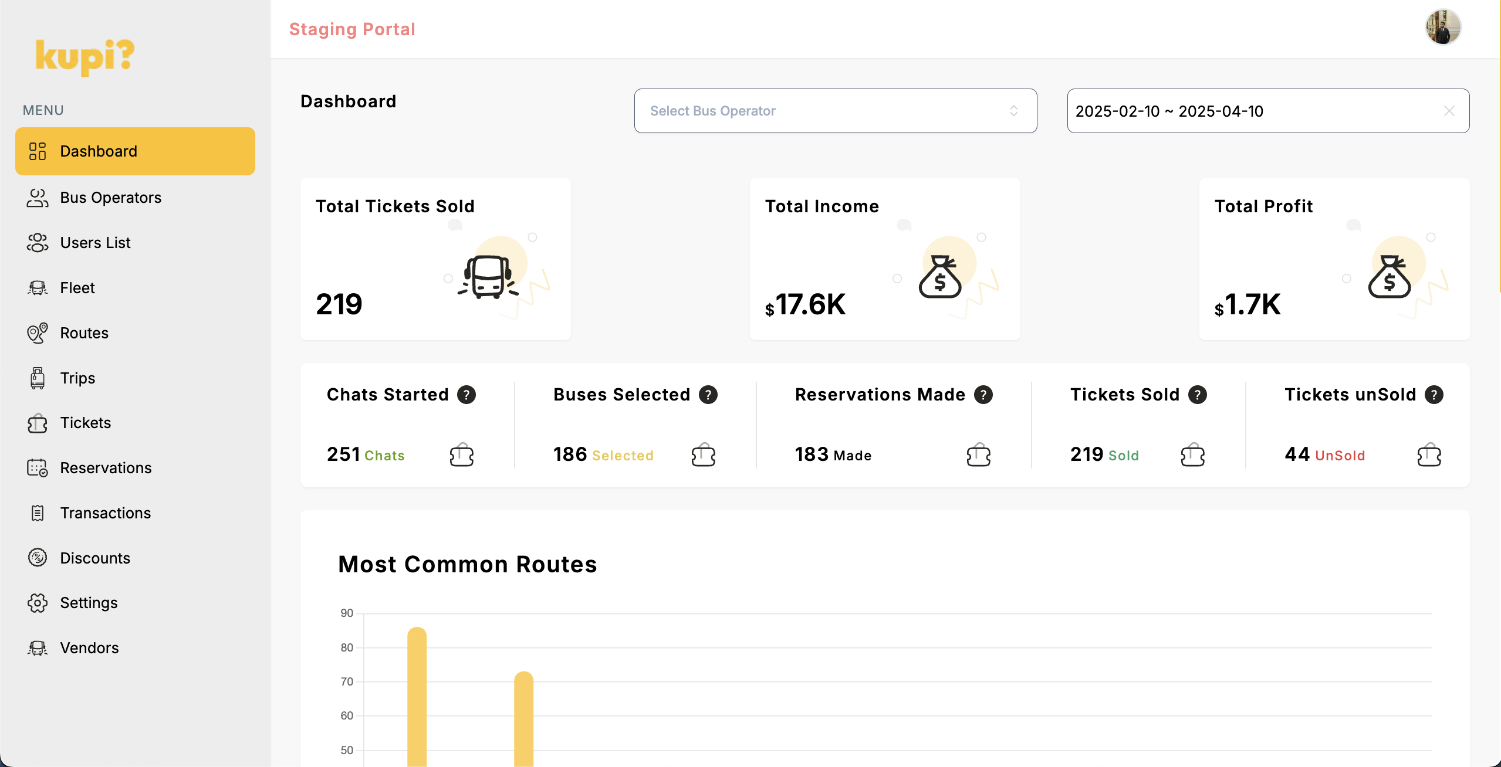Open the user profile avatar

coord(1442,27)
